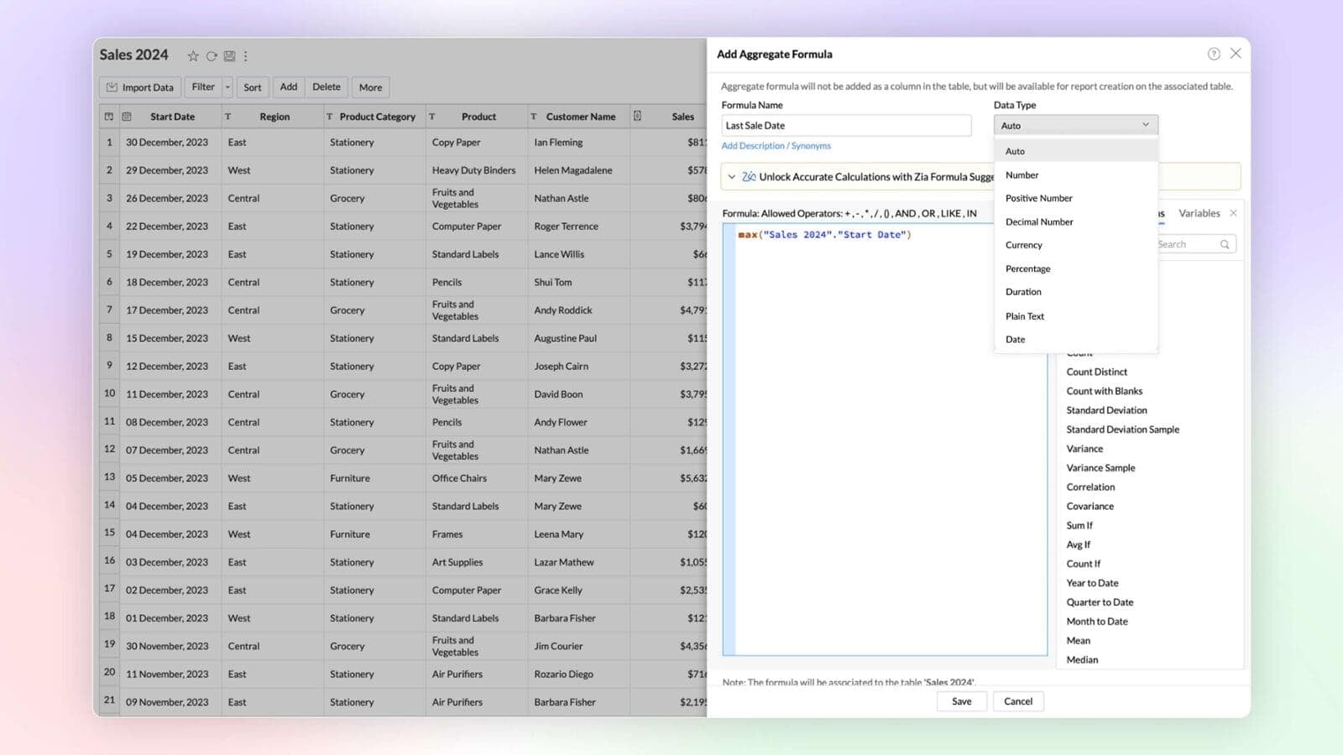Open the Add Description / Synonyms link

[776, 146]
